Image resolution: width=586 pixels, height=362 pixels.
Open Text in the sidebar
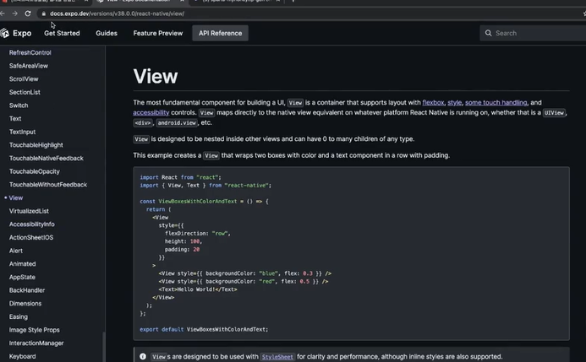click(15, 118)
